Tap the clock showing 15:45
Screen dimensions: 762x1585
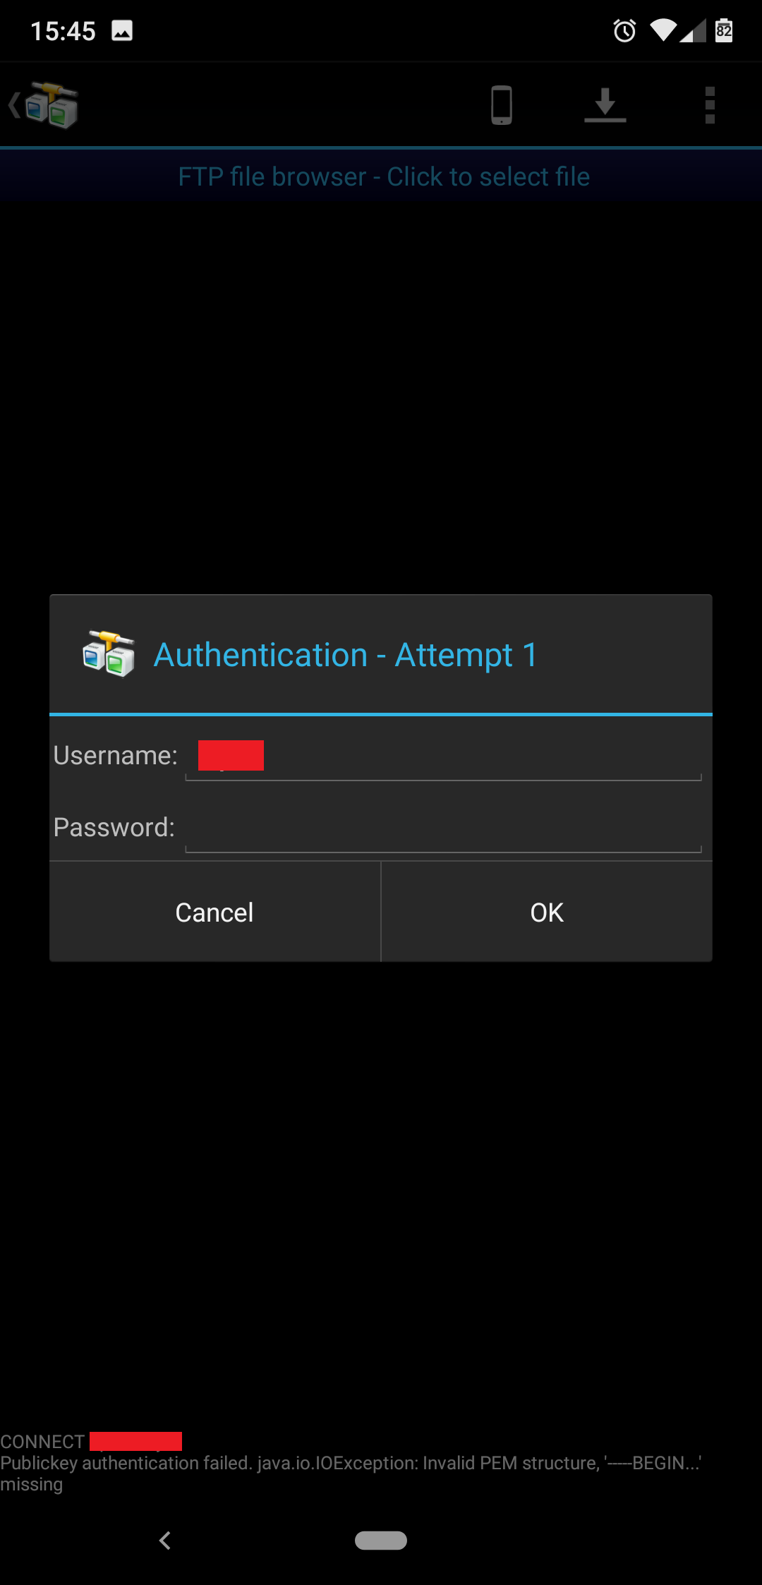click(63, 31)
